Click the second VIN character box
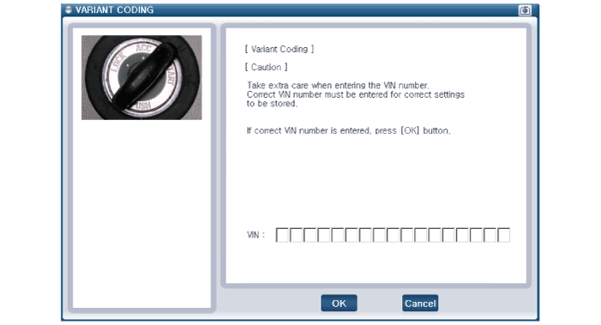Viewport: 601px width, 325px height. click(296, 235)
